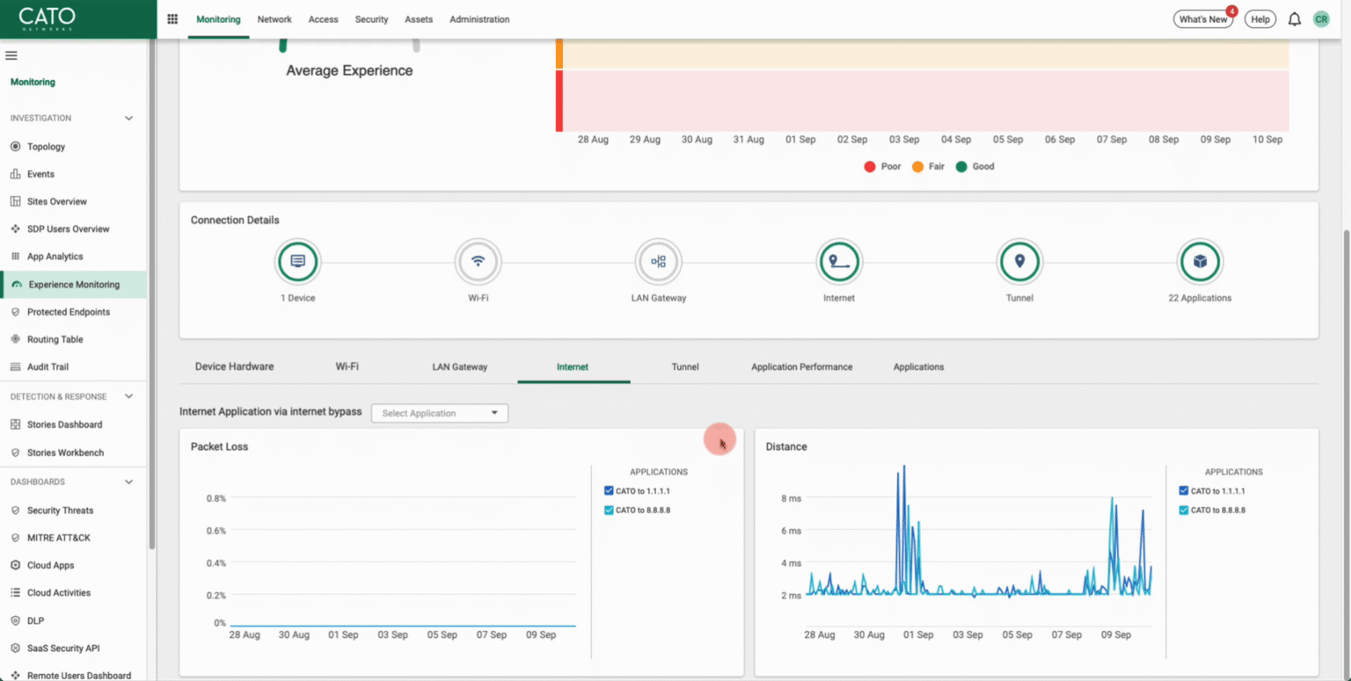Click the DLP sidebar icon
Screen dimensions: 1351x681
[15, 620]
